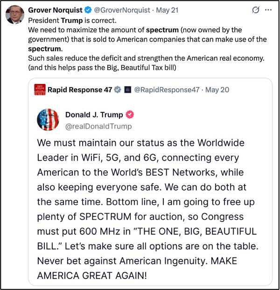
Task: Click the small affiliate badge beside Rapid Response 47
Action: coord(127,90)
